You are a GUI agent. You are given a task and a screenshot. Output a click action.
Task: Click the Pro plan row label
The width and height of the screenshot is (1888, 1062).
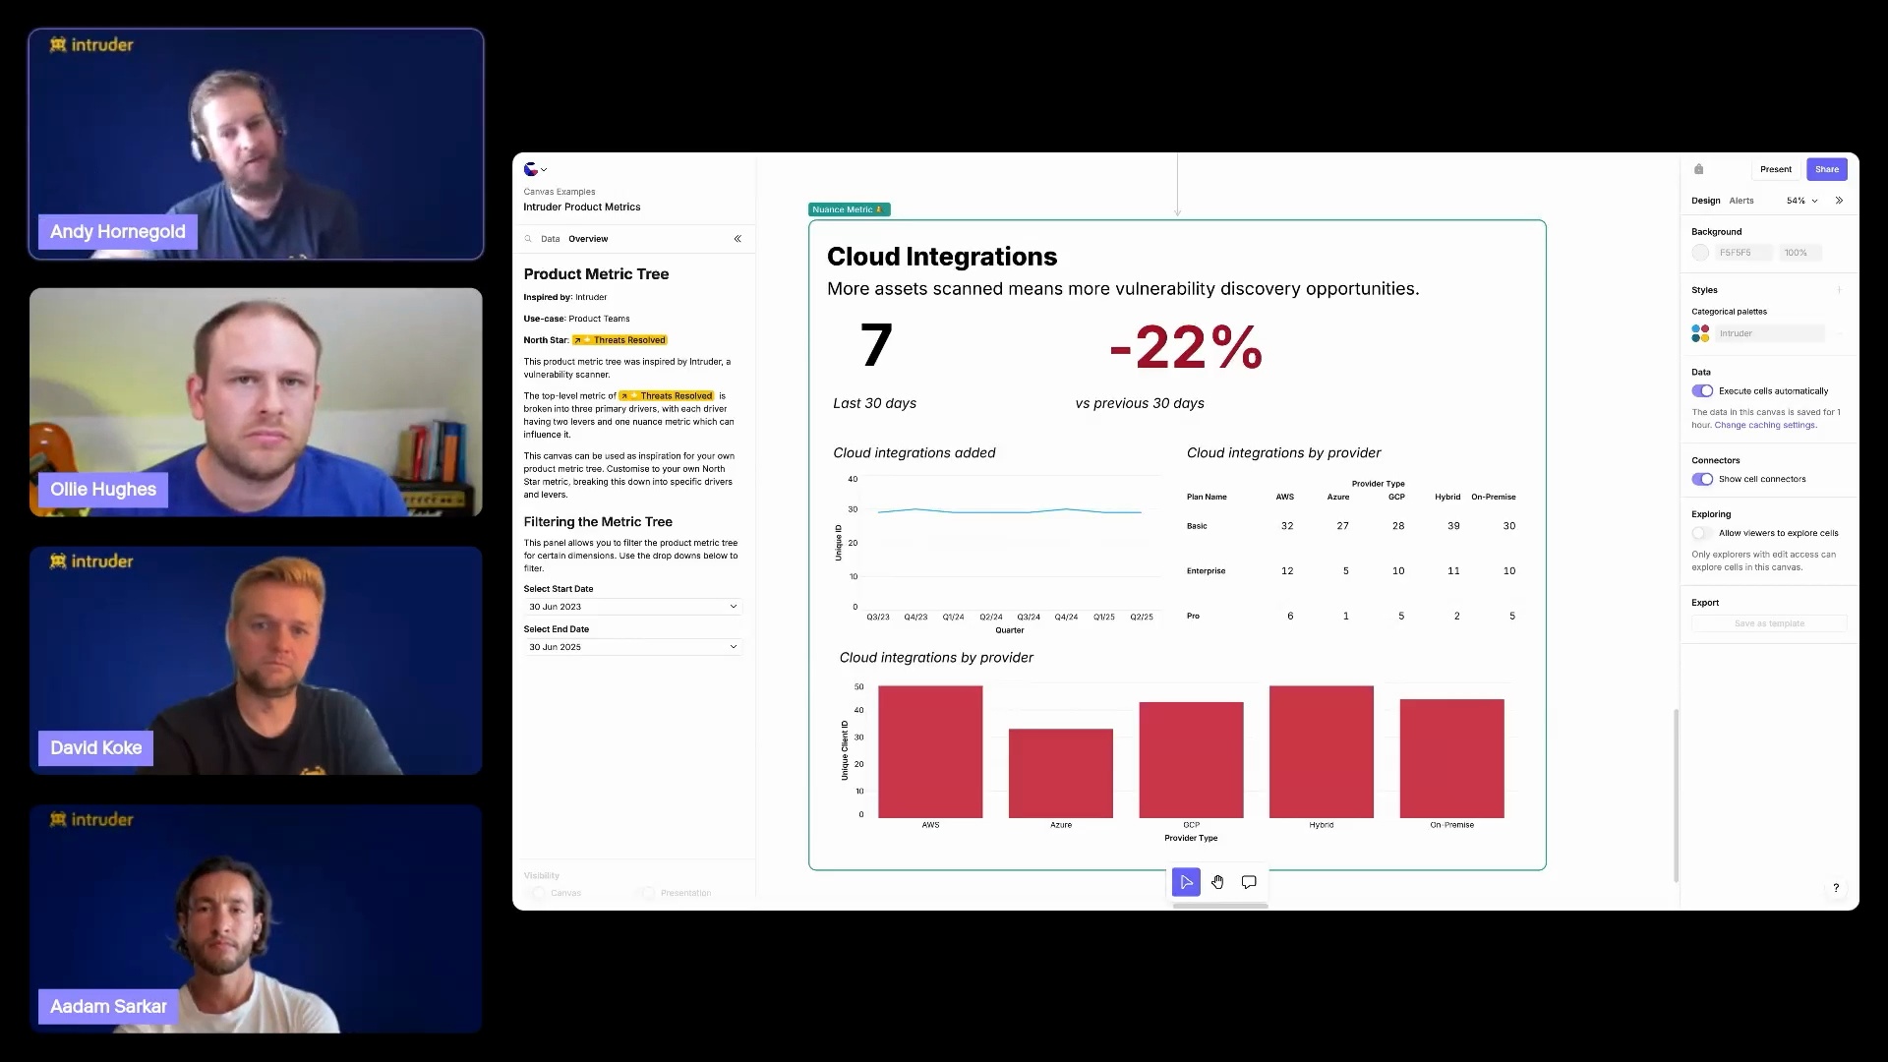coord(1193,617)
